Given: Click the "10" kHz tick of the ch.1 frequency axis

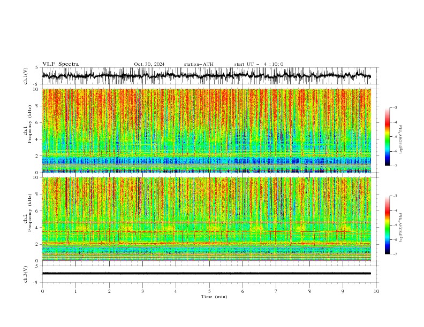Looking at the screenshot, I should pyautogui.click(x=36, y=89).
